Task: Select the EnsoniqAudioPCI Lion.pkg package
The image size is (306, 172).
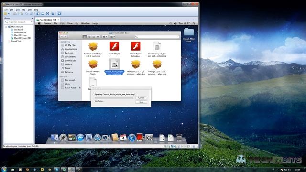Action: [93, 46]
